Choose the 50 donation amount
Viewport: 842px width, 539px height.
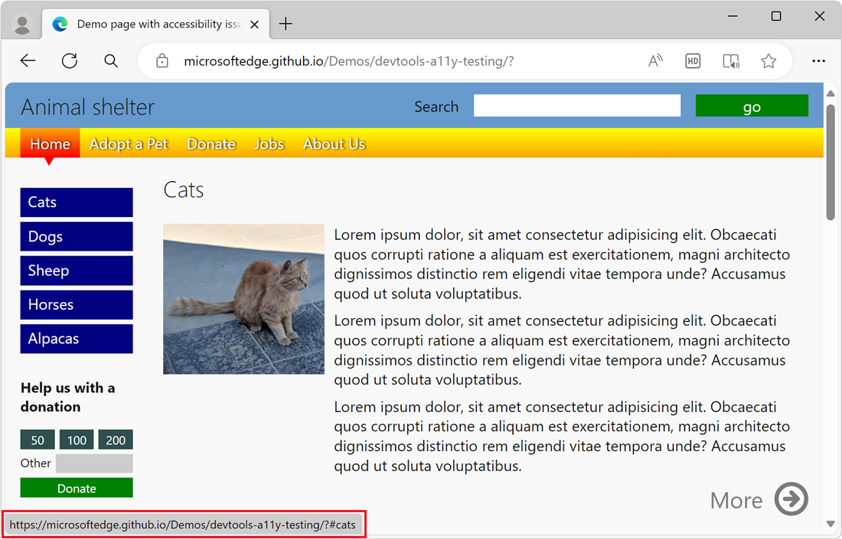click(37, 440)
